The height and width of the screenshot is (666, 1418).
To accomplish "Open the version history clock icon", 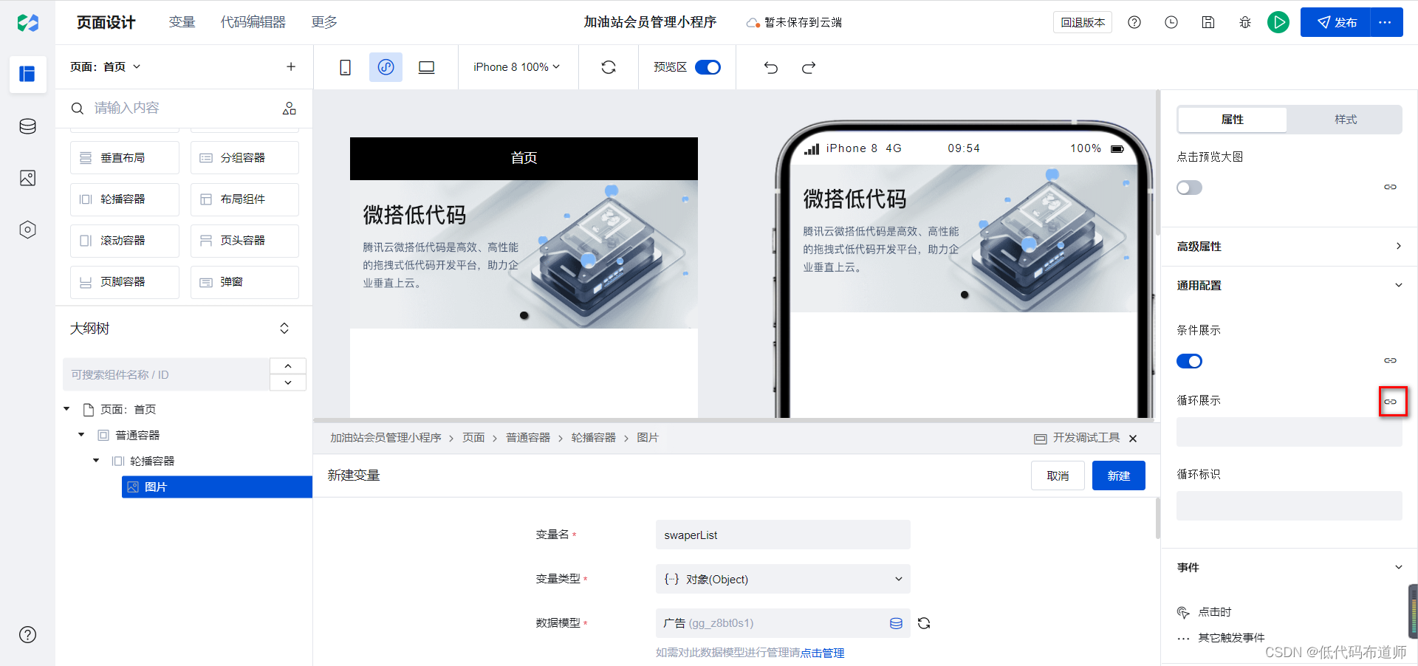I will click(1171, 22).
